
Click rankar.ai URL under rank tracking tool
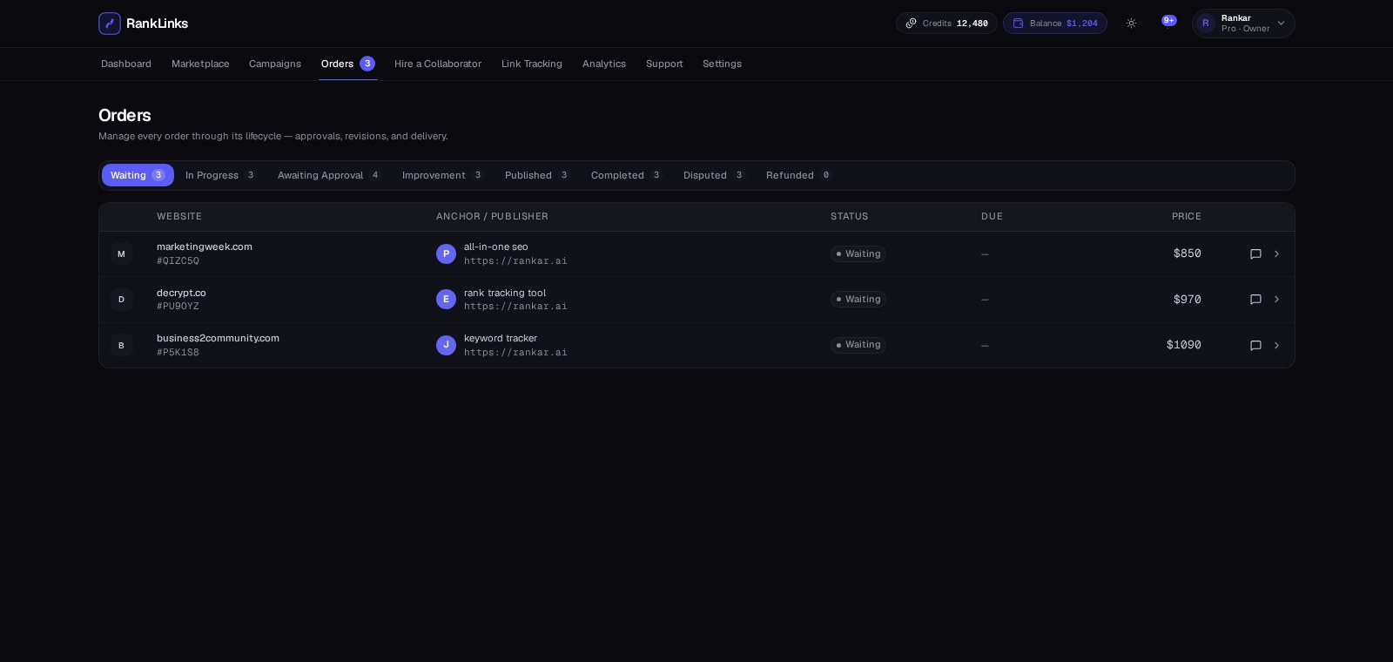pyautogui.click(x=515, y=306)
